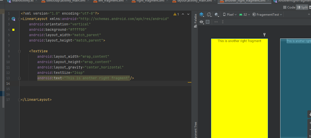Viewport: 311px width, 138px height.
Task: Collapse the LinearLayout block at line 2
Action: coord(19,19)
